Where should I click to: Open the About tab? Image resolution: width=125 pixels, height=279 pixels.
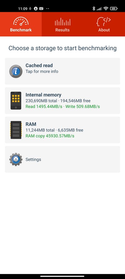(x=104, y=24)
